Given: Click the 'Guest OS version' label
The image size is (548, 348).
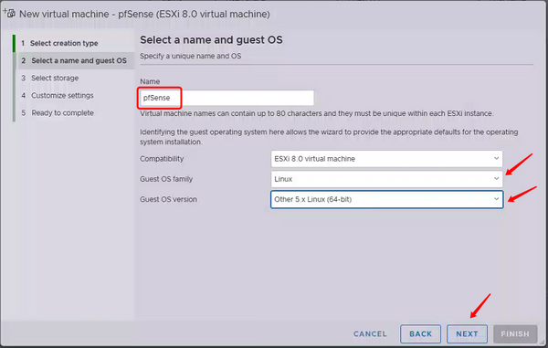Looking at the screenshot, I should tap(168, 199).
